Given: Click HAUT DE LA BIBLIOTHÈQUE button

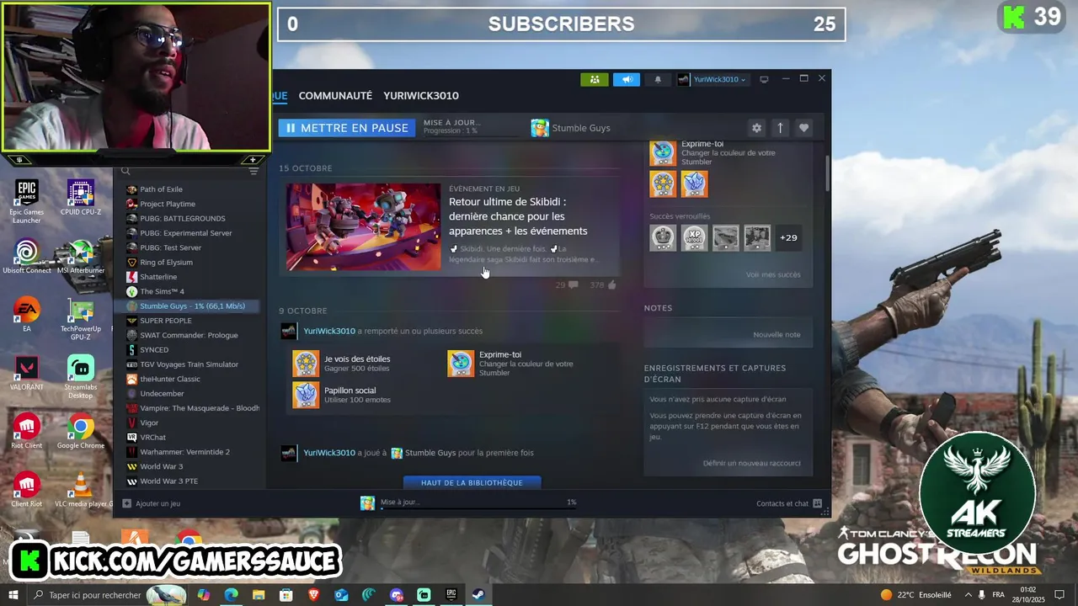Looking at the screenshot, I should [472, 483].
